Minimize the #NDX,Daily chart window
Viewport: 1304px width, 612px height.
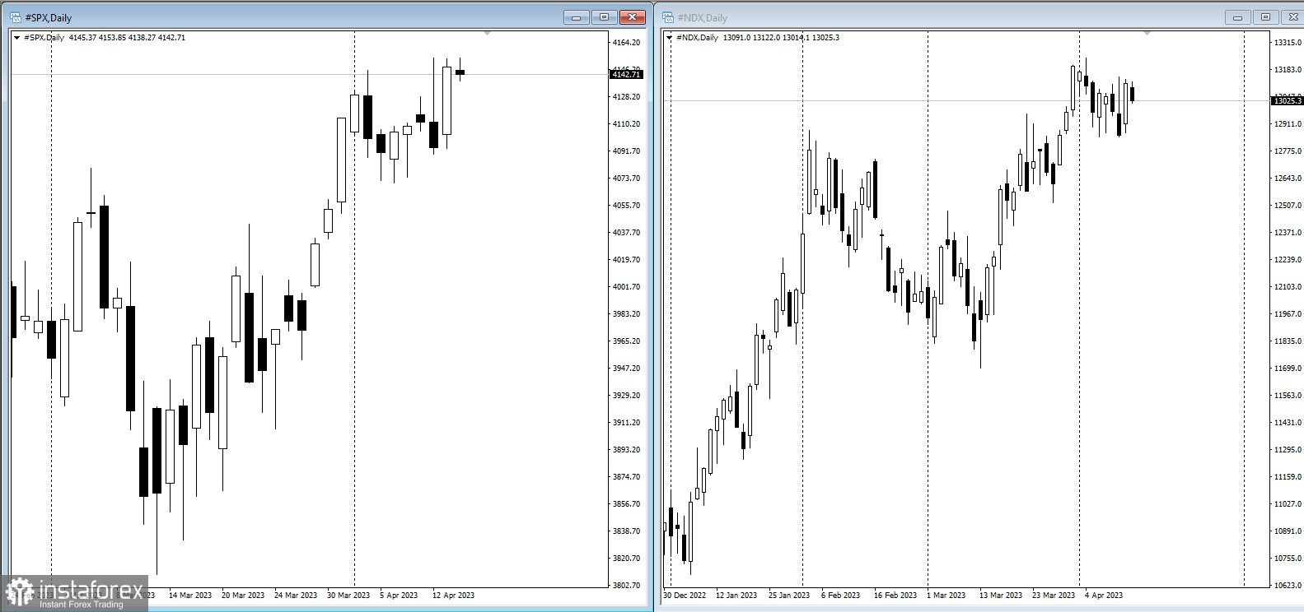pyautogui.click(x=1237, y=17)
